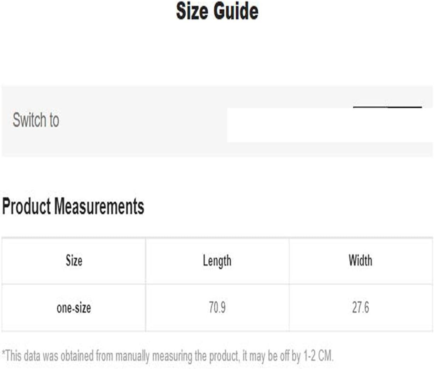
Task: Click the one-size row cell
Action: (x=74, y=308)
